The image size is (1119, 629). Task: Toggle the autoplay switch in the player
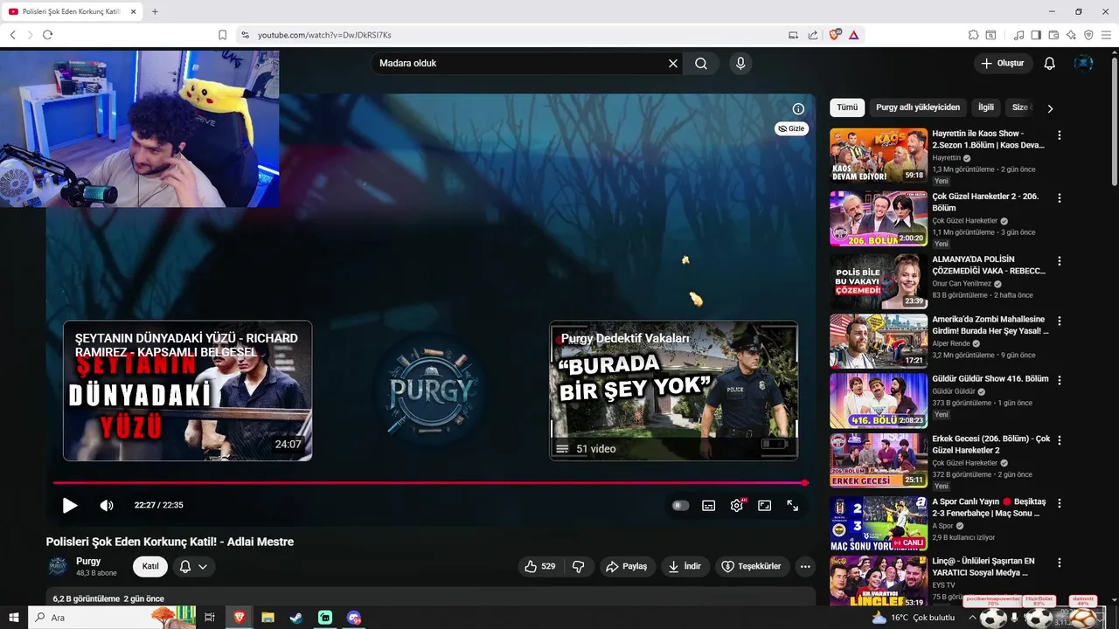tap(680, 505)
